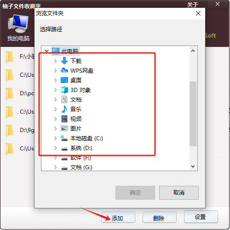Expand the 文档 (G:) drive chevron
The image size is (230, 230).
pos(56,167)
